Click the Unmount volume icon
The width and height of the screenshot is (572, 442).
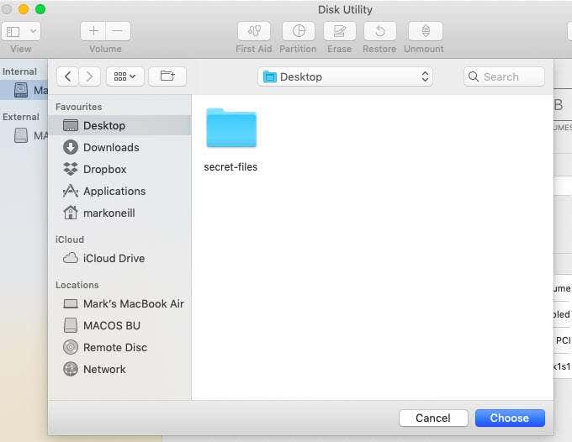(x=426, y=31)
